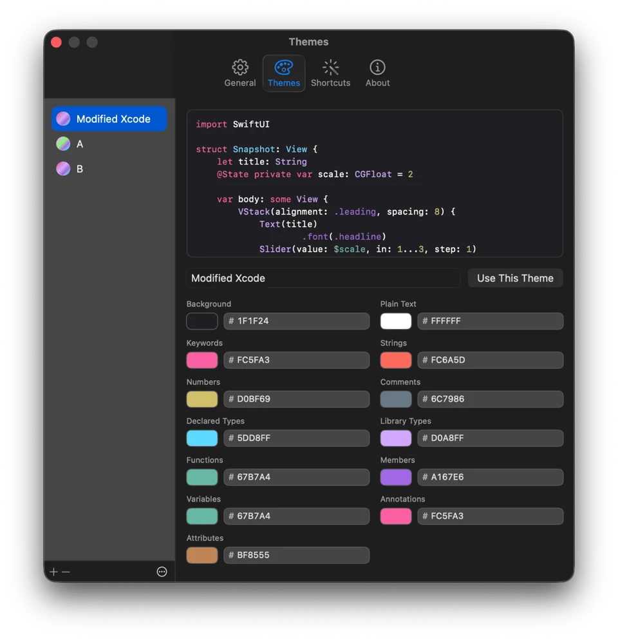
Task: Click the '@State private var scale' preview line
Action: tap(315, 174)
